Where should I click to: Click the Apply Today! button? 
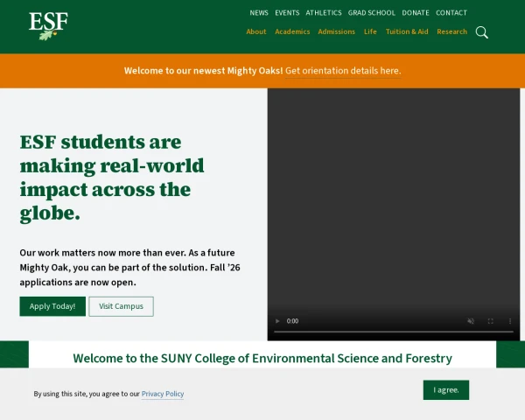[x=52, y=306]
